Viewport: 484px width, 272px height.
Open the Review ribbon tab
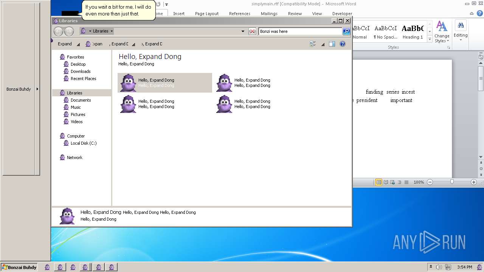[x=295, y=14]
